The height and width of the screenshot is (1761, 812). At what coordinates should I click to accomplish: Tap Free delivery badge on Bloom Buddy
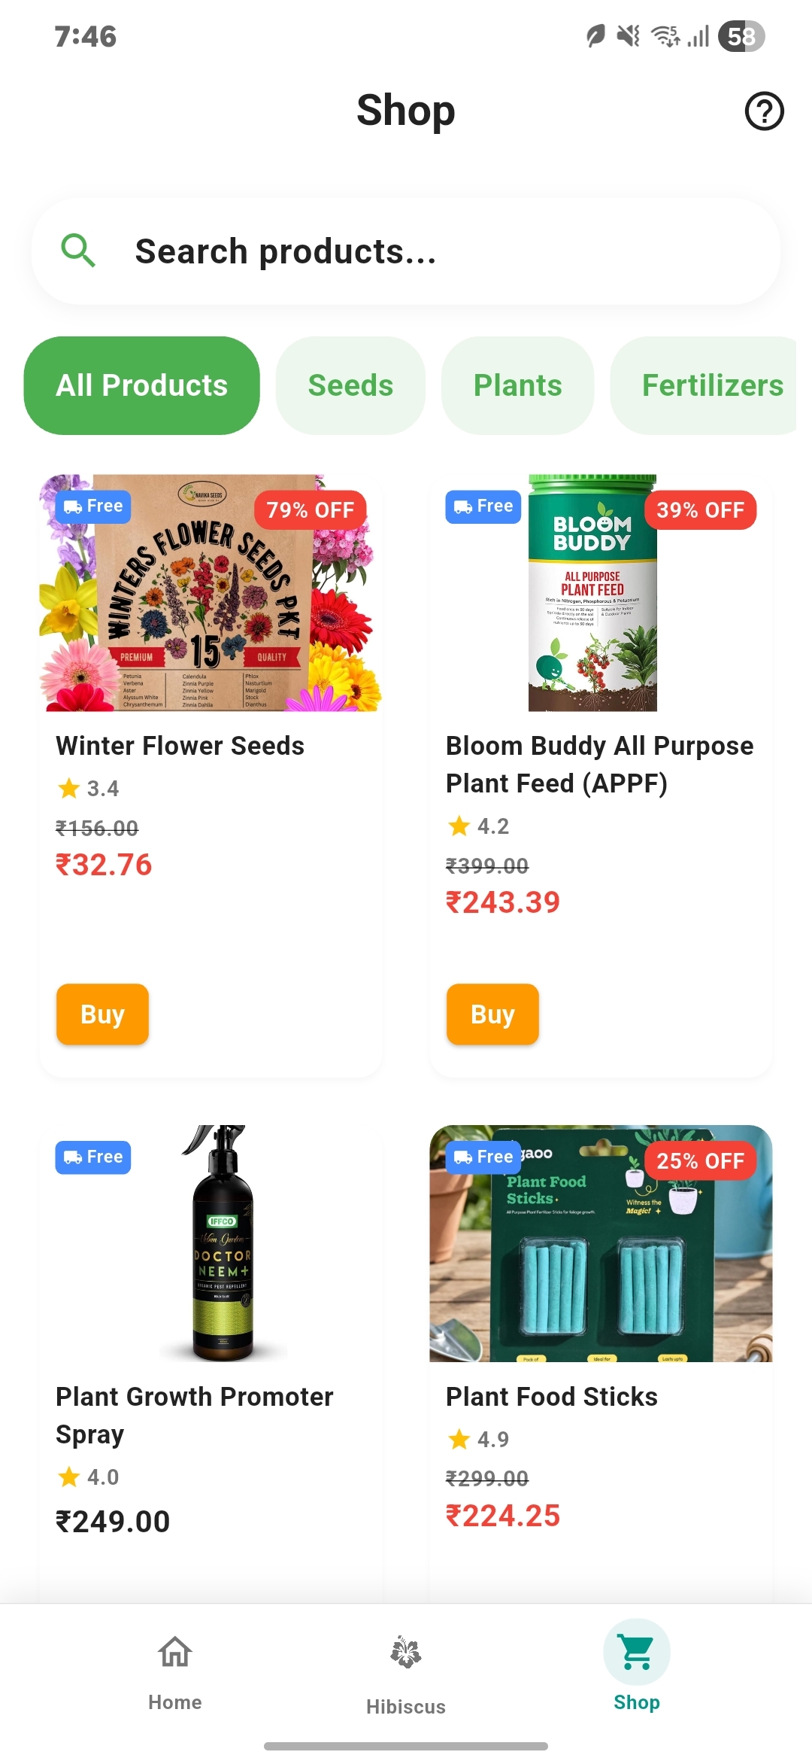(x=483, y=506)
